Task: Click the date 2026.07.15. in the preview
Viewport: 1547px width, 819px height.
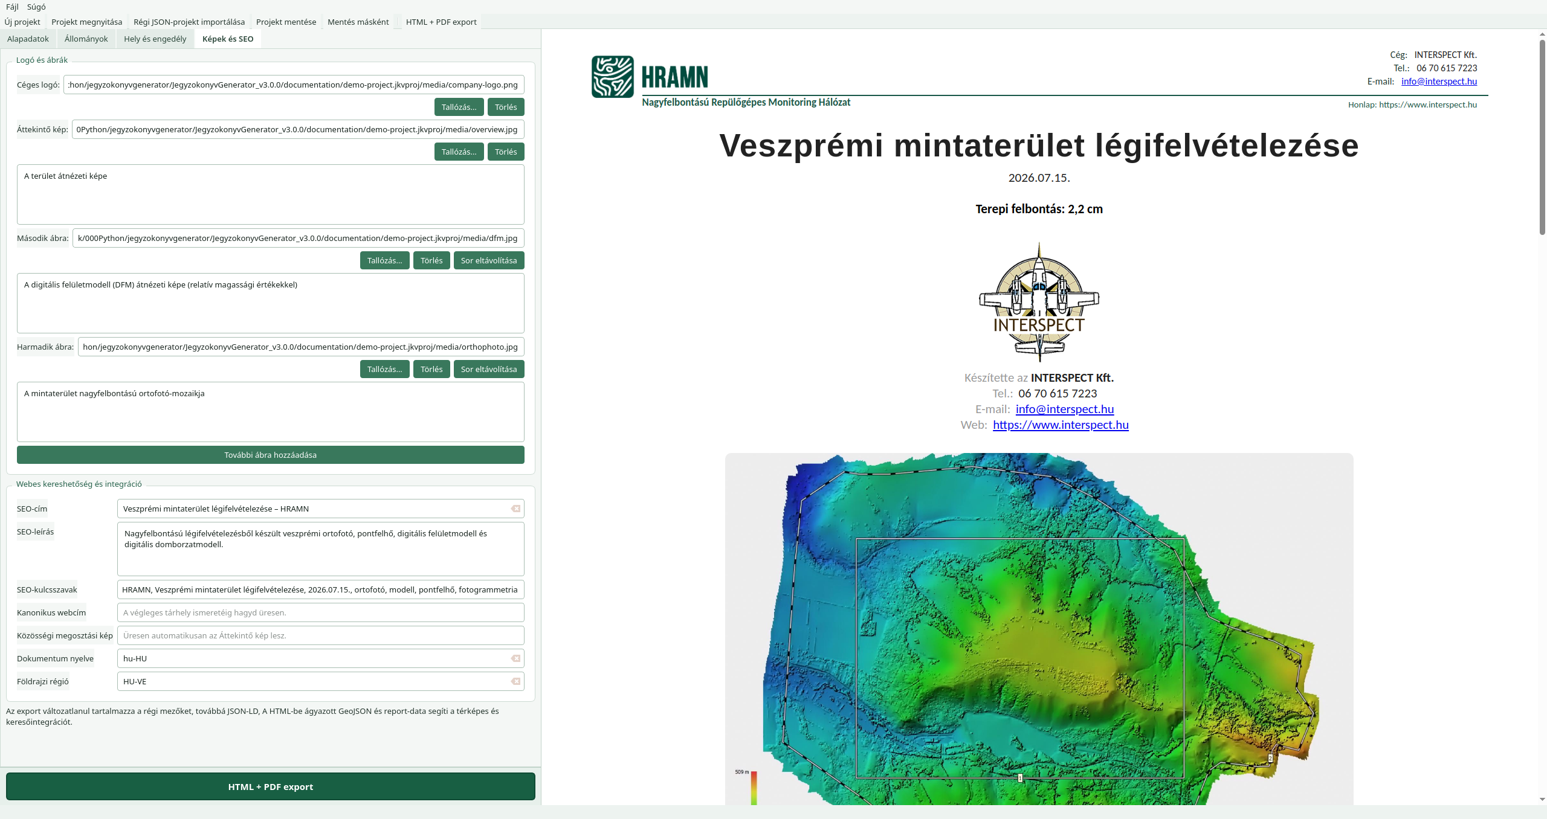Action: (1039, 178)
